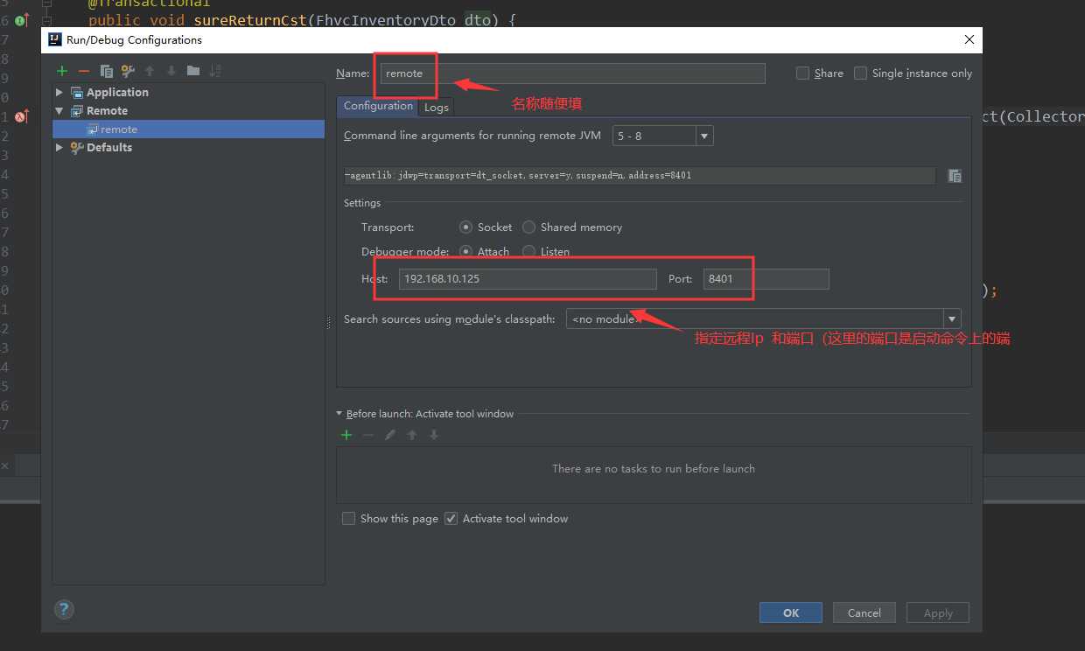Click the agentlib command line arguments field
Screen dimensions: 1085x651
[640, 176]
